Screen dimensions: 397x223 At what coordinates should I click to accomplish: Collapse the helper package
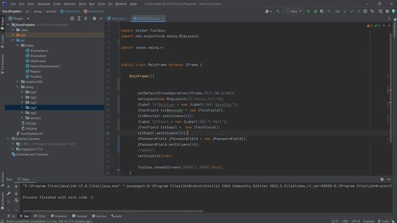coord(17,45)
